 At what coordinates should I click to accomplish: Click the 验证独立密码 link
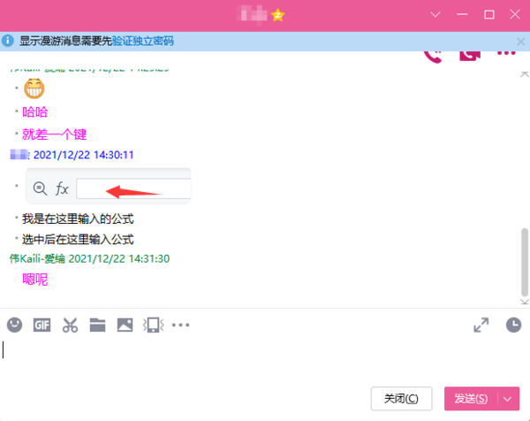[x=143, y=41]
